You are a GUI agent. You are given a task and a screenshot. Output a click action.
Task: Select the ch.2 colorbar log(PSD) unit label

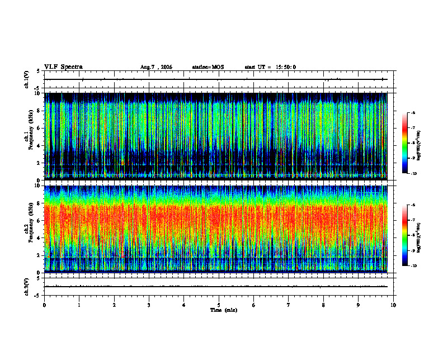click(419, 237)
